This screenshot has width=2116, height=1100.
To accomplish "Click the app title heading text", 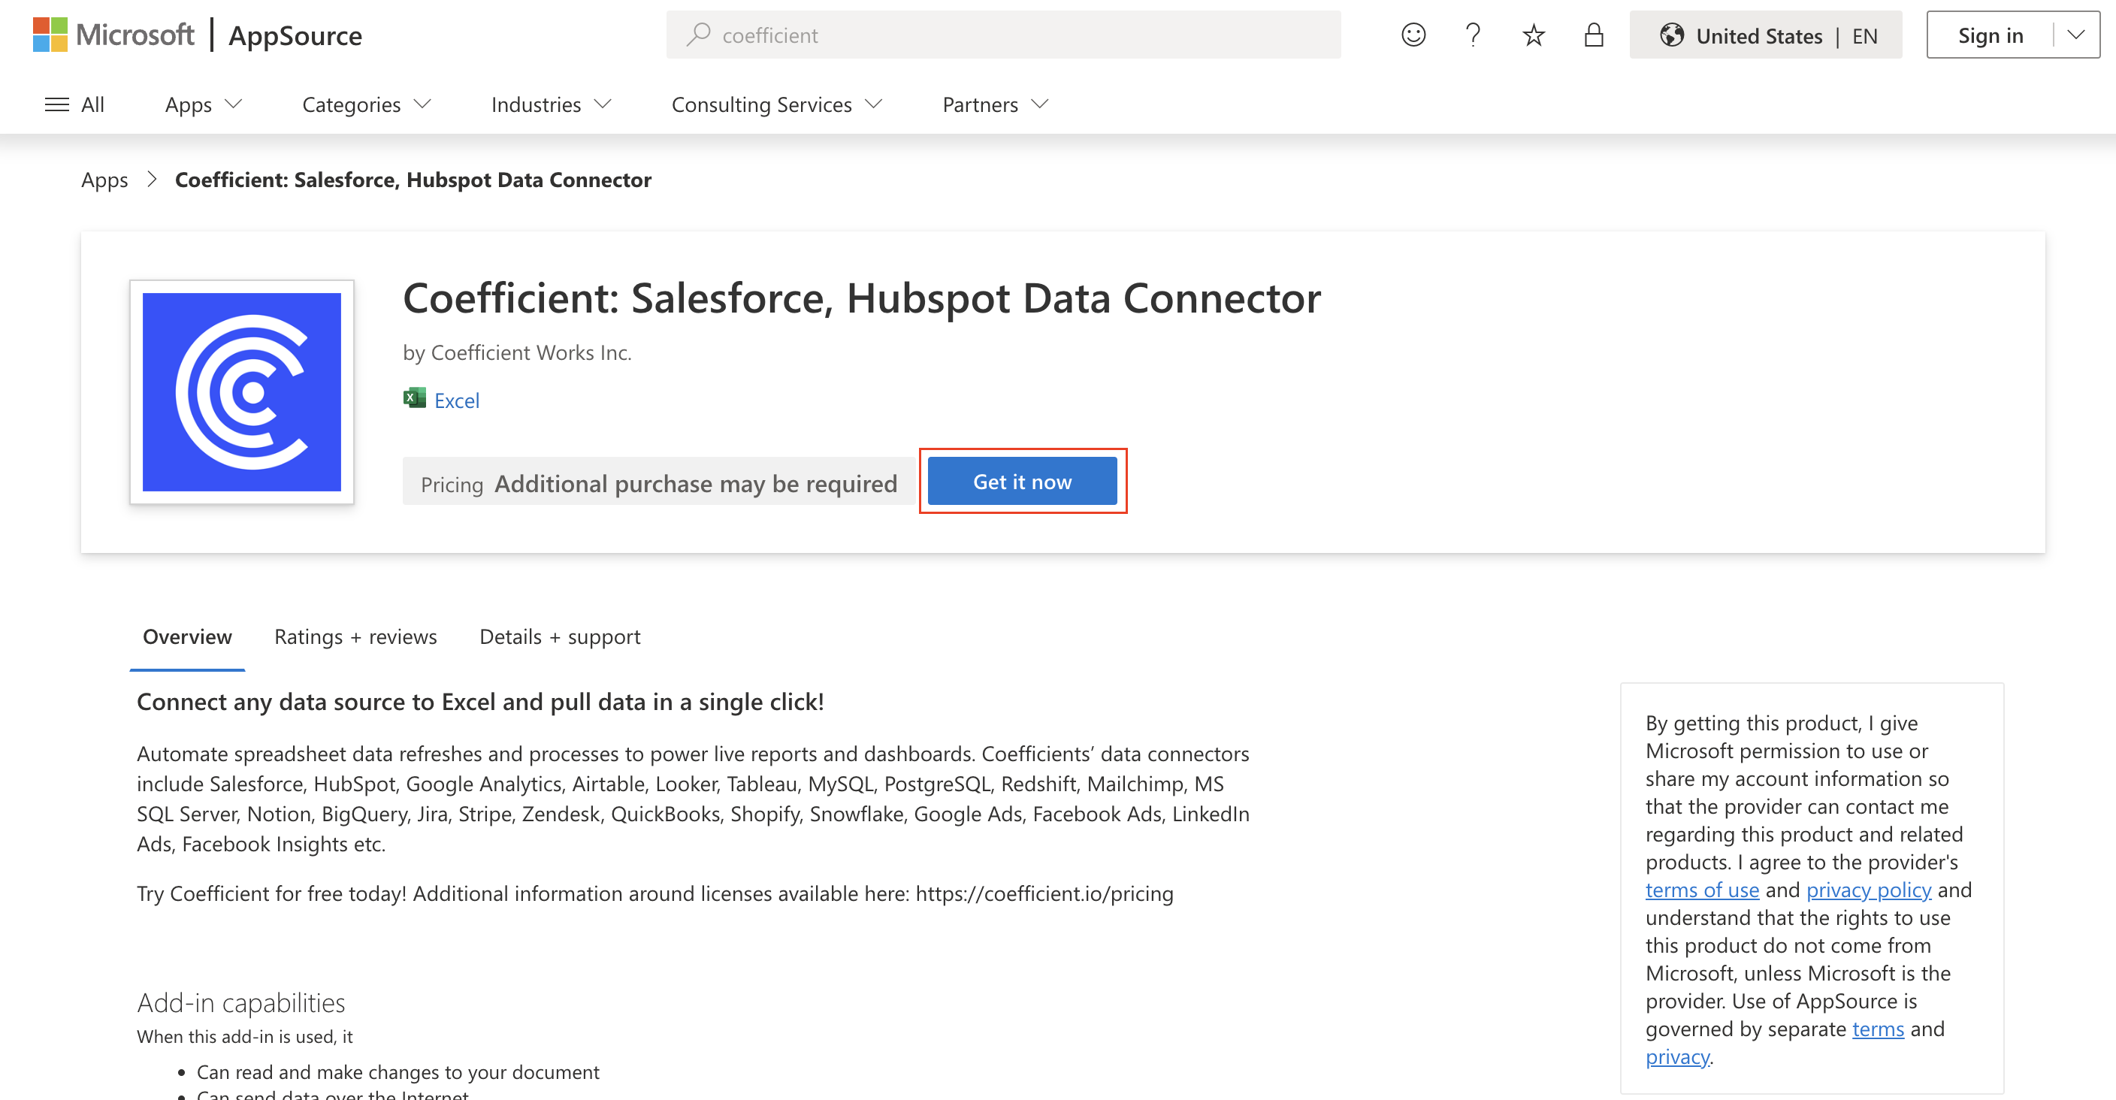I will [862, 298].
